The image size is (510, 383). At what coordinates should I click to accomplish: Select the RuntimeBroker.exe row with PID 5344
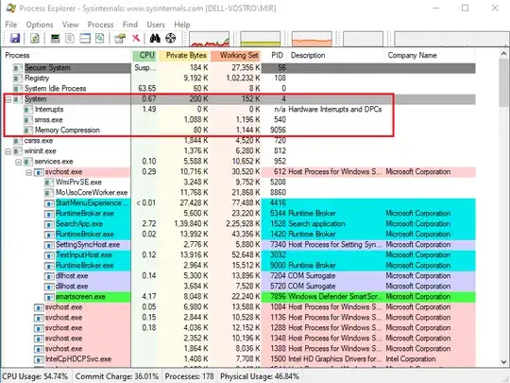click(239, 214)
